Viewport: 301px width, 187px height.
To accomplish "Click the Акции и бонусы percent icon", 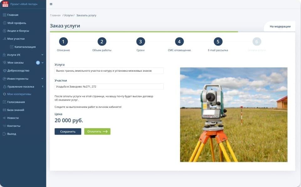I will (x=4, y=31).
